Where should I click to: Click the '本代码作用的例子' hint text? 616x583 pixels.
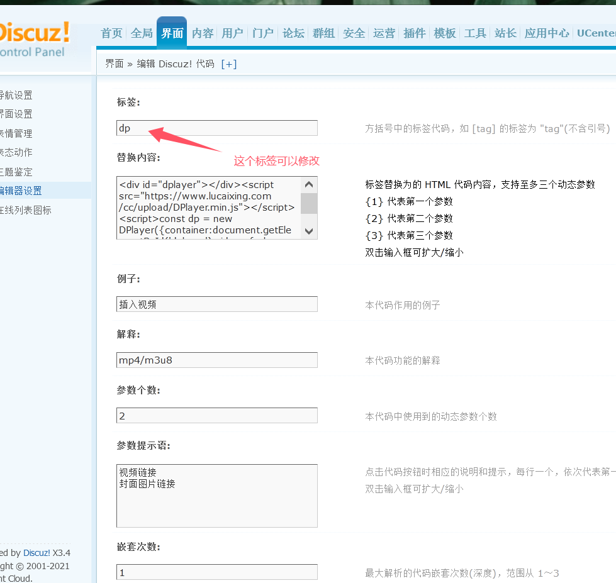403,305
